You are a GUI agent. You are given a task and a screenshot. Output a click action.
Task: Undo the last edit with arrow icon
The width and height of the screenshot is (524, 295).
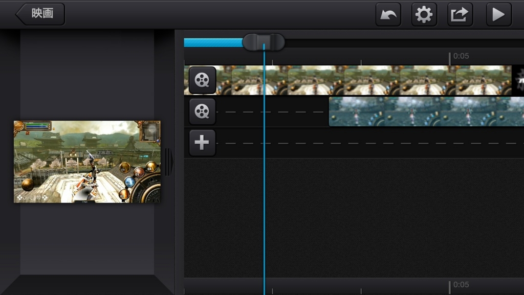388,14
